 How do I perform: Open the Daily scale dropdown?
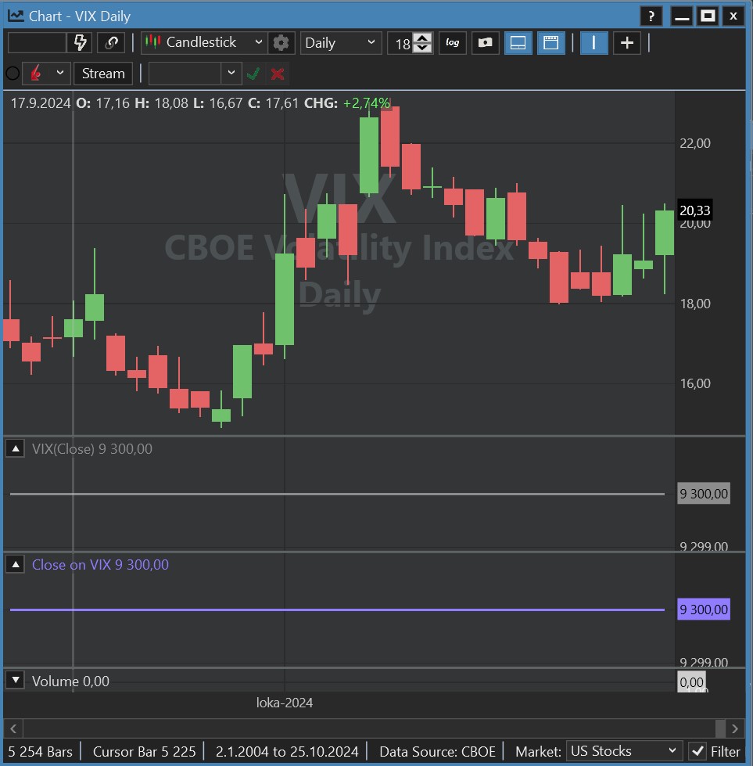coord(340,43)
